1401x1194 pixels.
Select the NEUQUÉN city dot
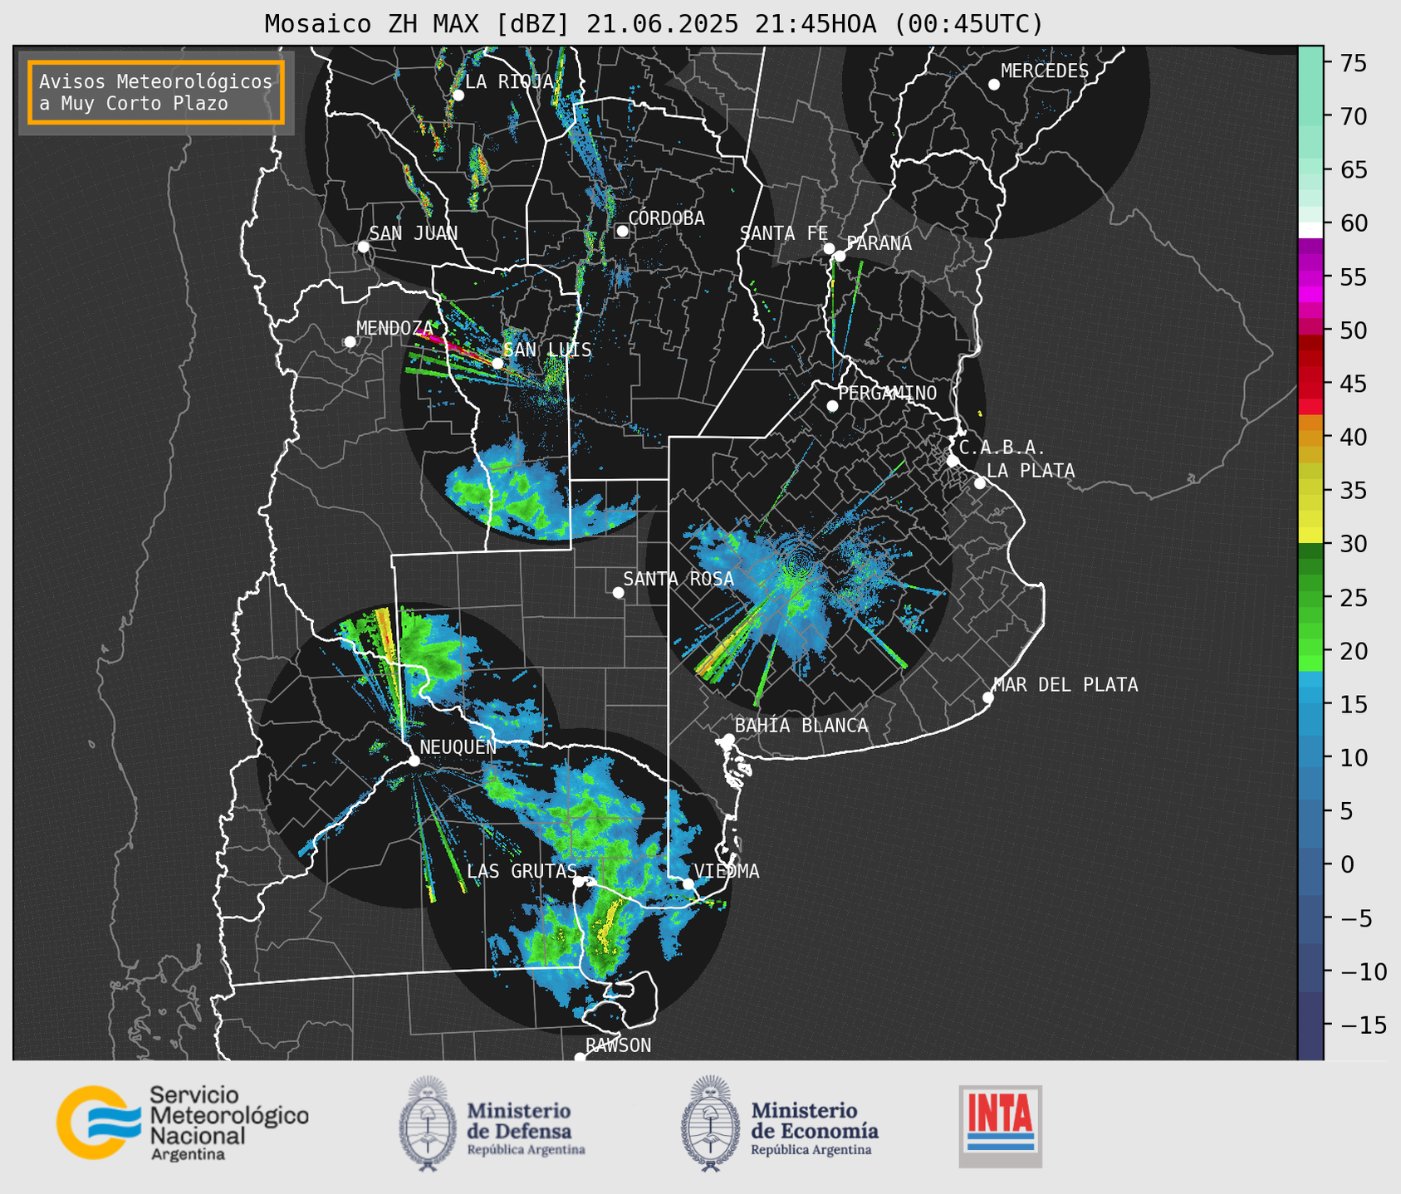[414, 761]
